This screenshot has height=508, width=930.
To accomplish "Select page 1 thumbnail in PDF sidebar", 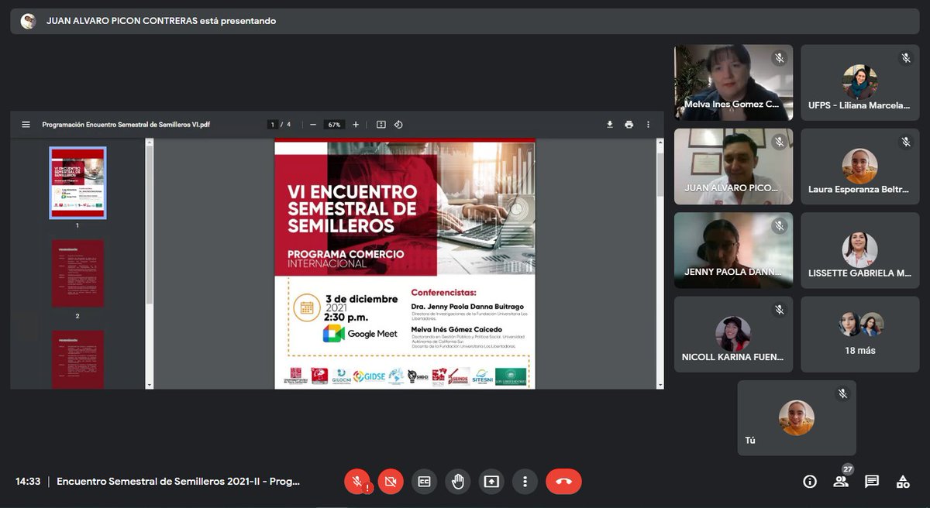I will click(77, 183).
